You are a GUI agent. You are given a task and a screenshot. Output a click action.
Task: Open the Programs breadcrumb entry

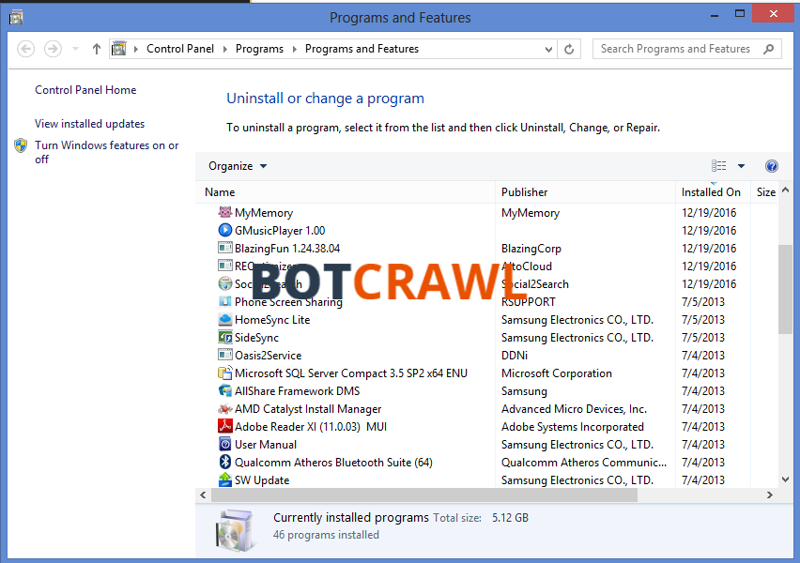point(259,48)
